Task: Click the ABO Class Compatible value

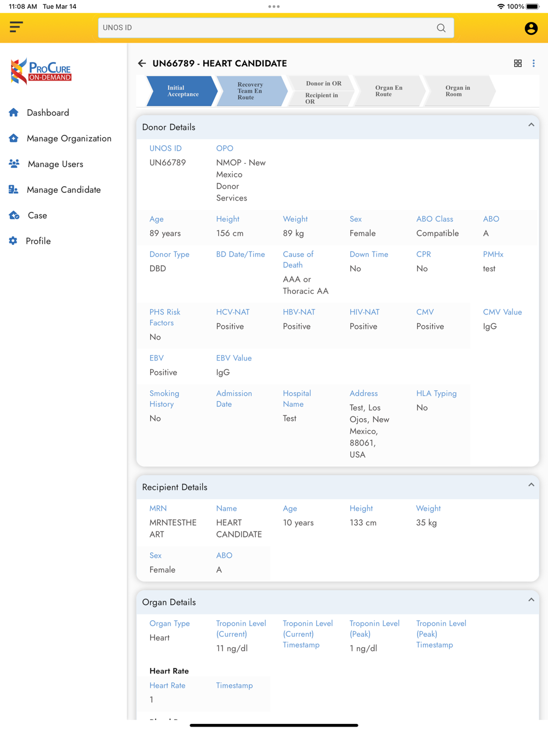Action: (x=437, y=233)
